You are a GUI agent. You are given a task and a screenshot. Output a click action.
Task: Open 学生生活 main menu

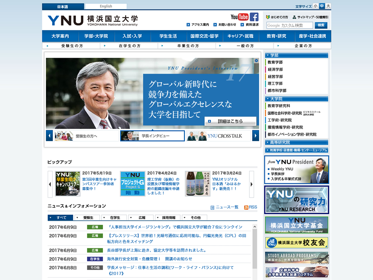pyautogui.click(x=168, y=36)
